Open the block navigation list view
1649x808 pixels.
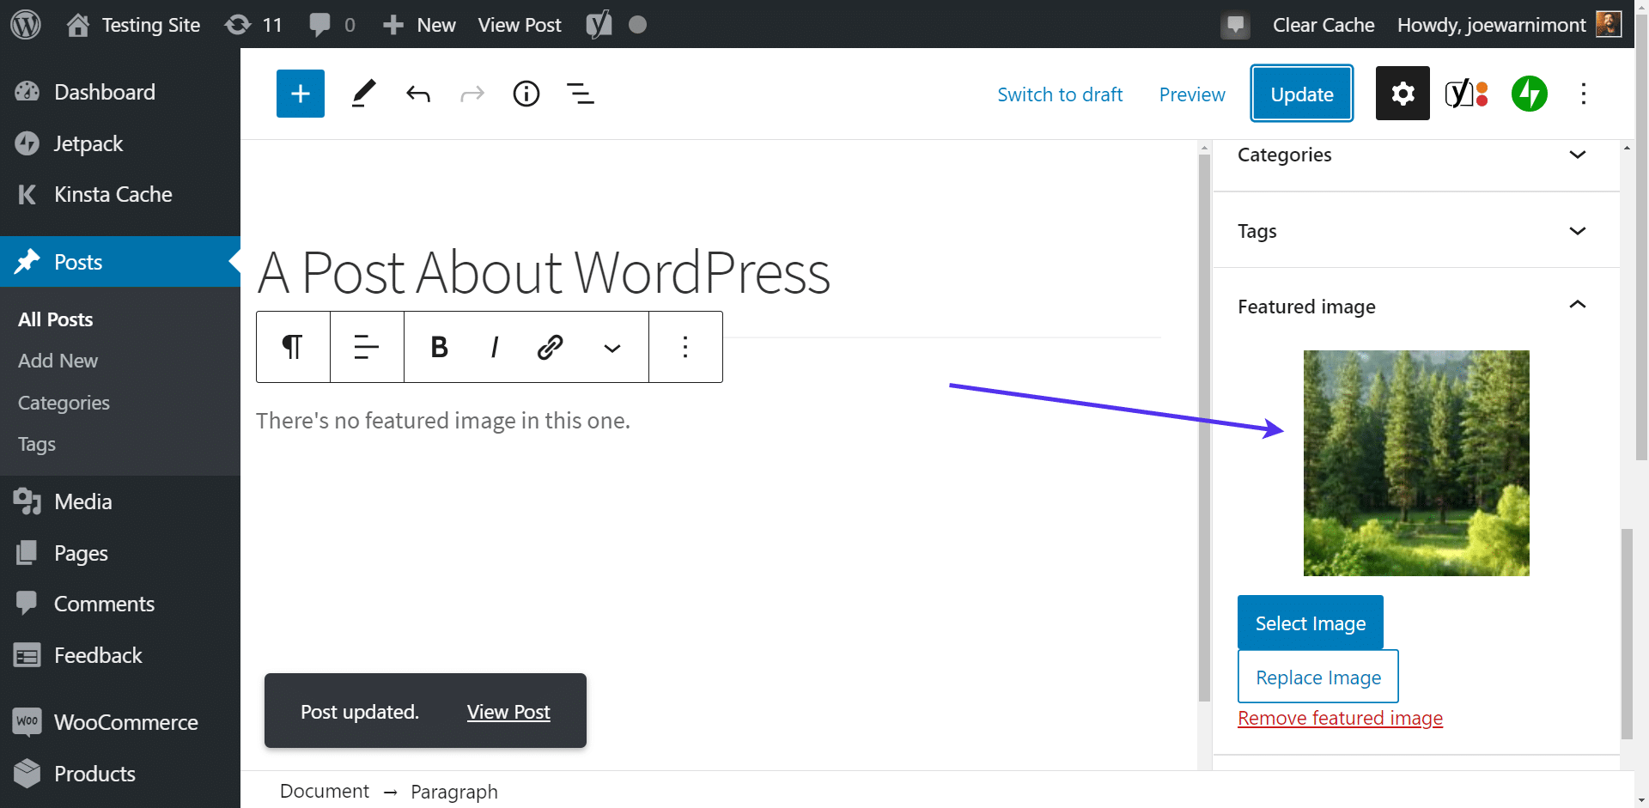581,94
